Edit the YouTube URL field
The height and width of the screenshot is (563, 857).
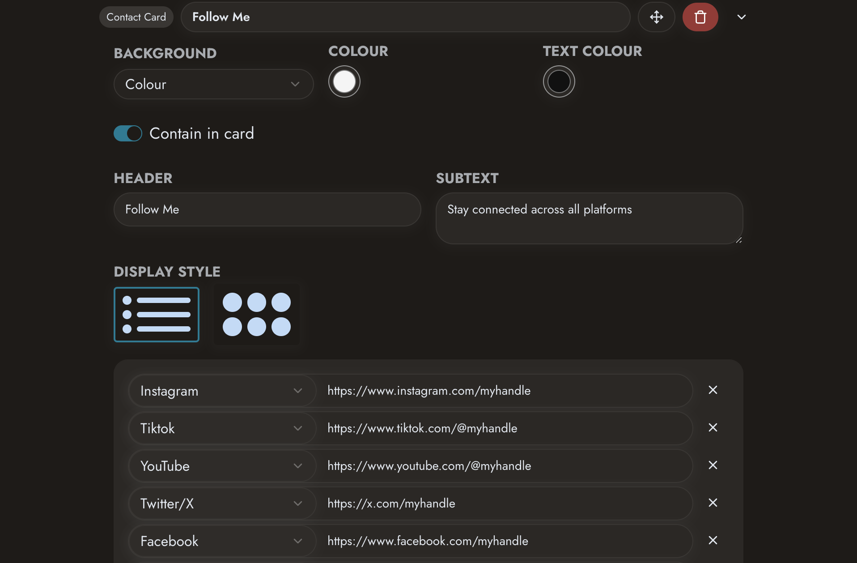click(x=504, y=466)
